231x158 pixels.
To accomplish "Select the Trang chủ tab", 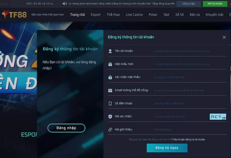I will [77, 15].
